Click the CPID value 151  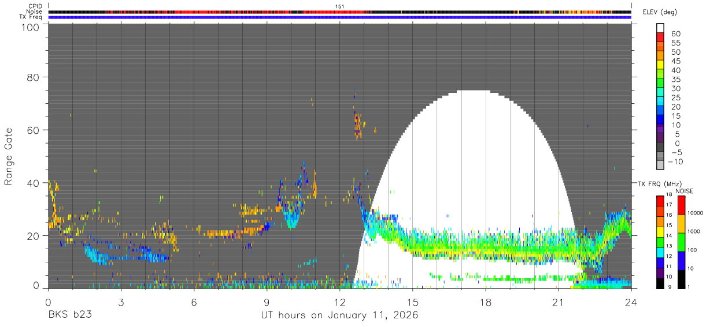coord(340,6)
